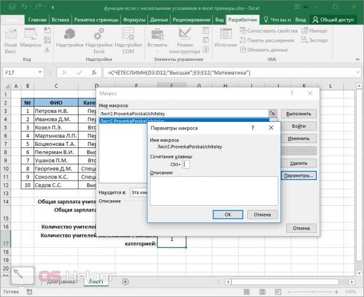Click Отмена in Параметры макроса dialog
The image size is (364, 297).
262,214
